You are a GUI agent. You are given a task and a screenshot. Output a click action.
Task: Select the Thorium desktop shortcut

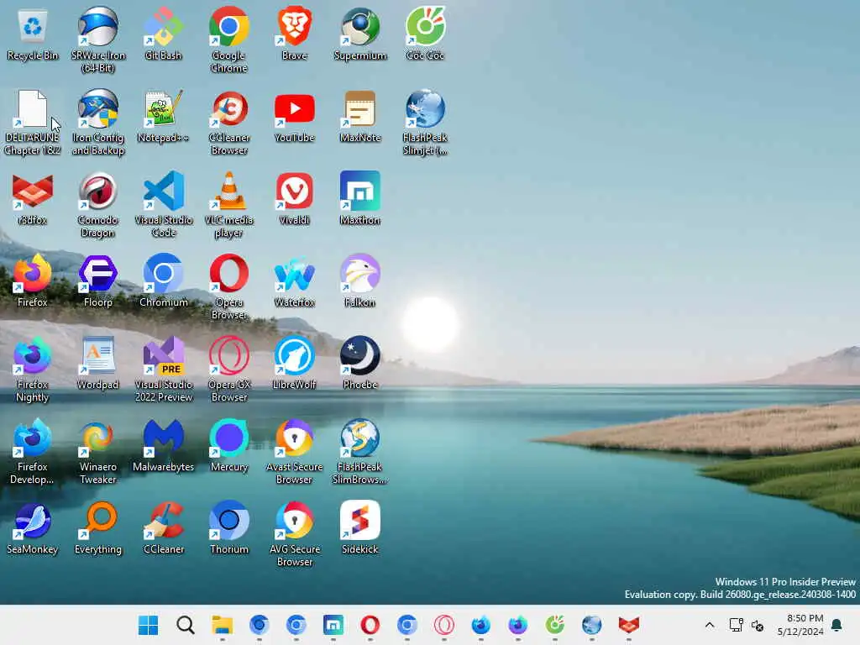coord(229,528)
